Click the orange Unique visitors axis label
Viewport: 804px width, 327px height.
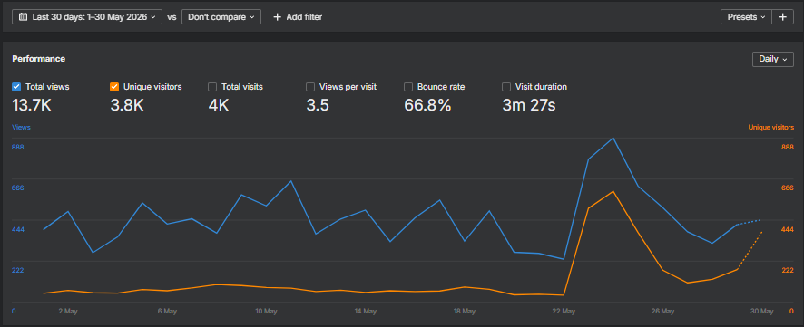(x=770, y=127)
